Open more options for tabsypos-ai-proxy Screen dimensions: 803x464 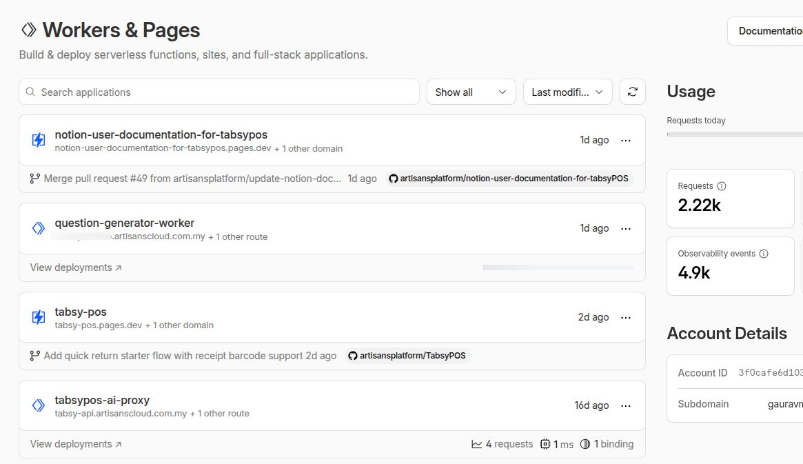(x=626, y=405)
